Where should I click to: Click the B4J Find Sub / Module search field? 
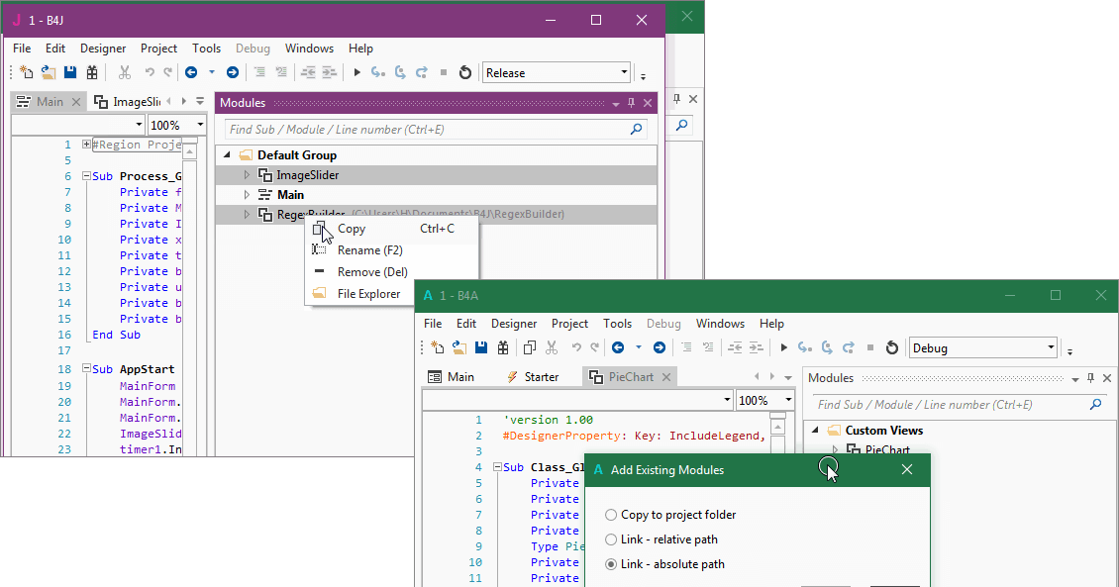[426, 130]
